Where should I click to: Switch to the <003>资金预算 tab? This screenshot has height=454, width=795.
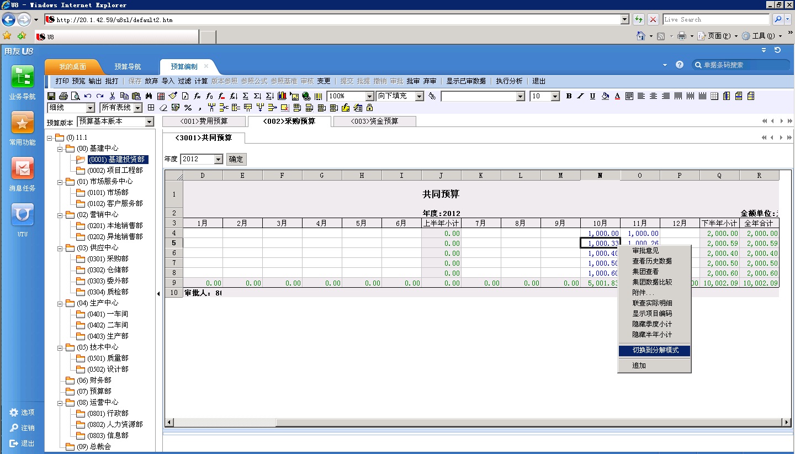[x=374, y=122]
